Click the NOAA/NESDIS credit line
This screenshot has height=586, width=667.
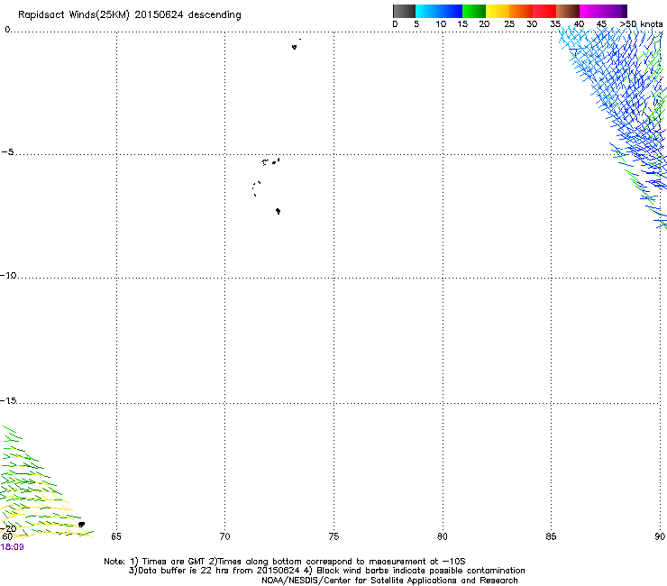pyautogui.click(x=389, y=581)
